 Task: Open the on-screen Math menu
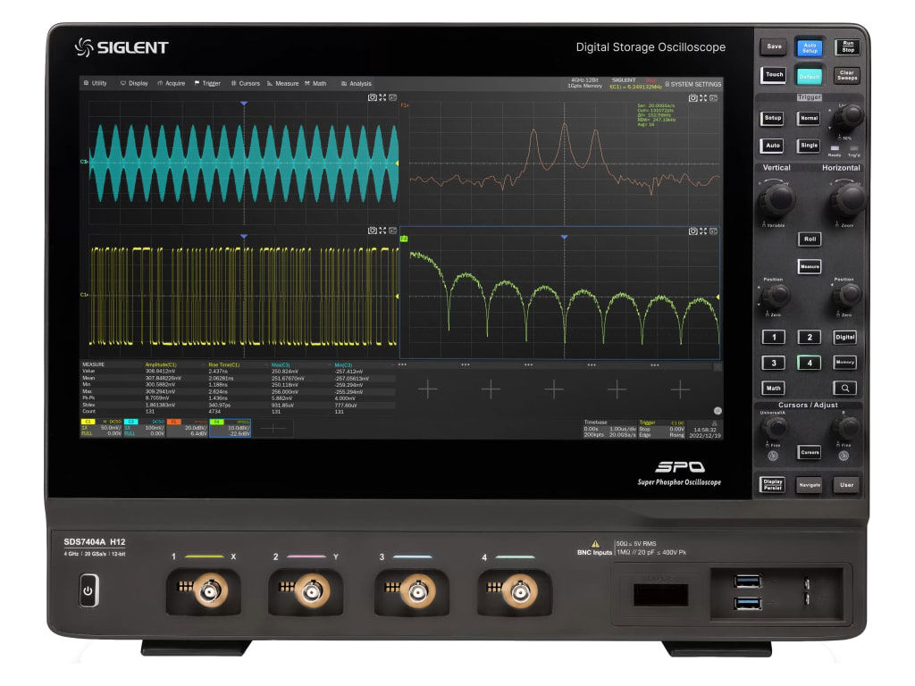(x=315, y=83)
